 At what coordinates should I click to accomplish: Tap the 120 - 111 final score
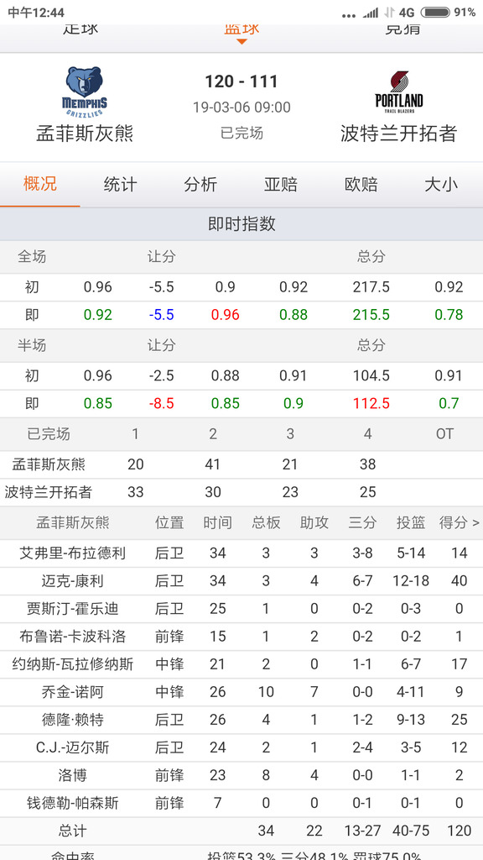241,81
